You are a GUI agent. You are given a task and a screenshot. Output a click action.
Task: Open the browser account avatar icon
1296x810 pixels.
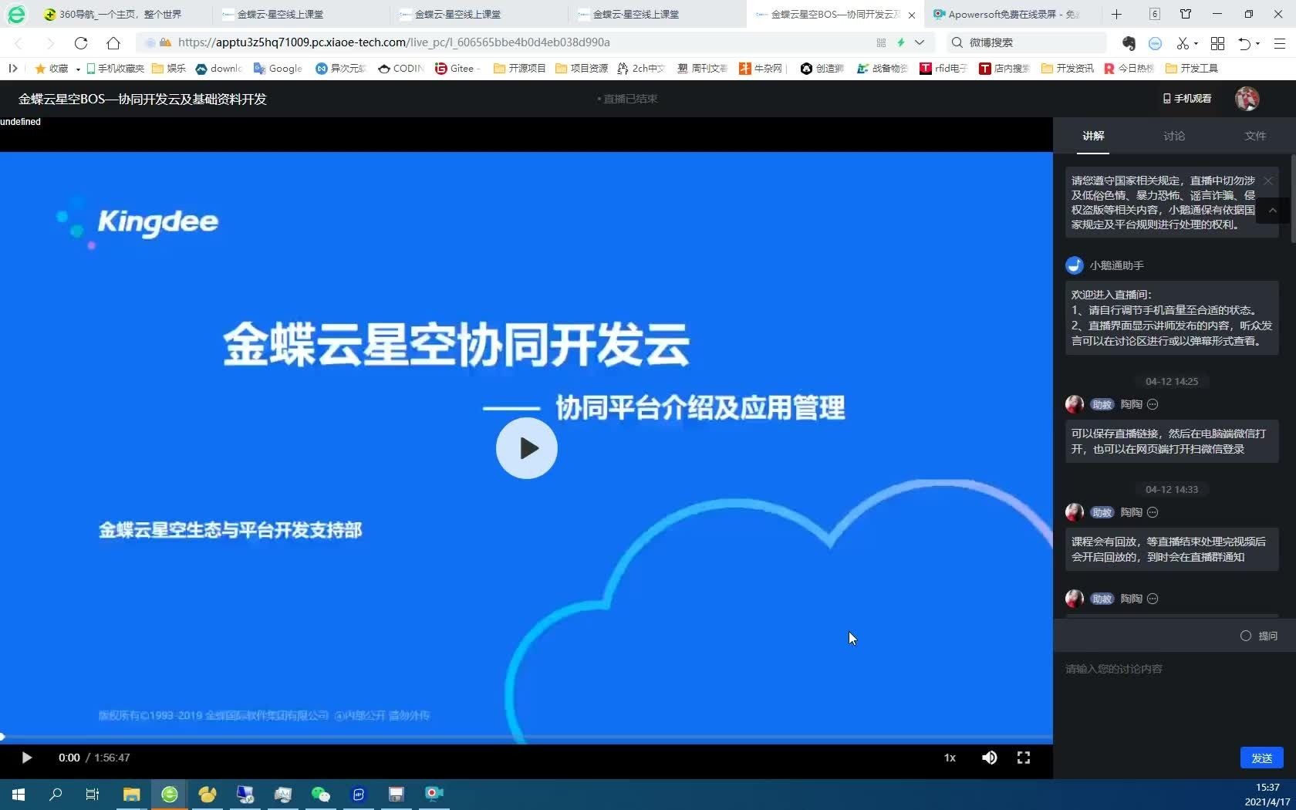[x=1129, y=43]
